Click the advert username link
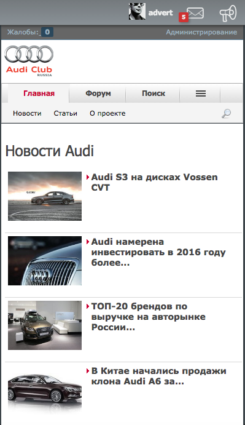 click(x=160, y=13)
